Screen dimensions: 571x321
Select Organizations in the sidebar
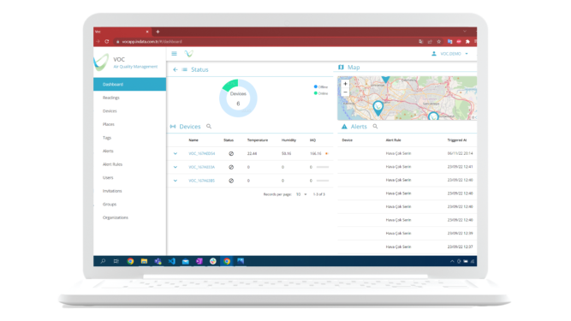(x=116, y=217)
